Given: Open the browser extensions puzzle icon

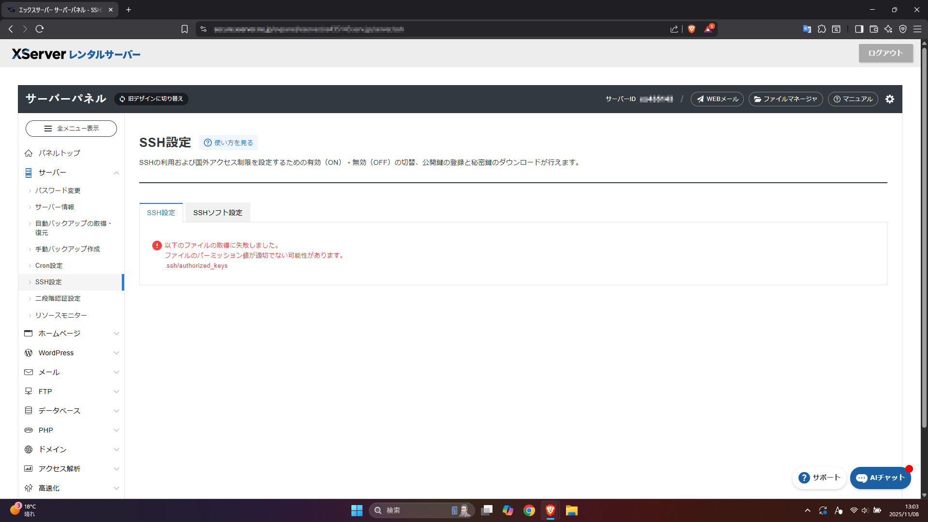Looking at the screenshot, I should point(822,29).
